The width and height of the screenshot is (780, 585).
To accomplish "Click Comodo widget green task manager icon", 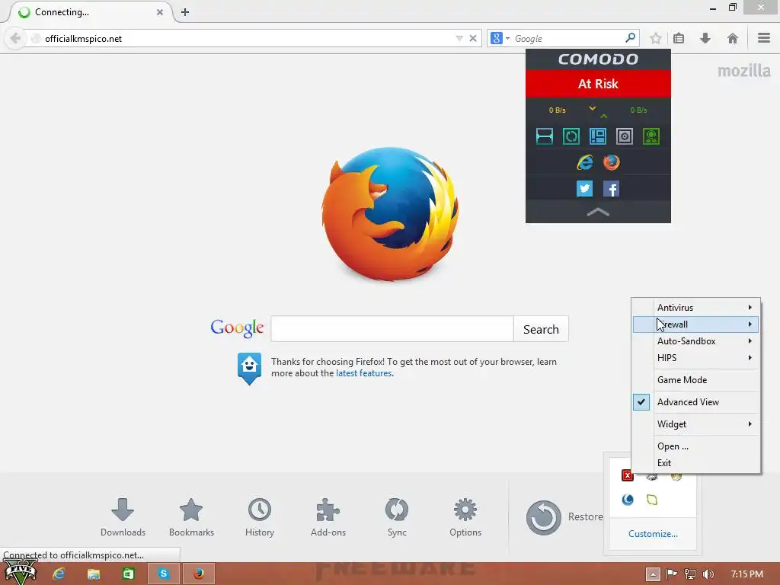I will pos(651,136).
